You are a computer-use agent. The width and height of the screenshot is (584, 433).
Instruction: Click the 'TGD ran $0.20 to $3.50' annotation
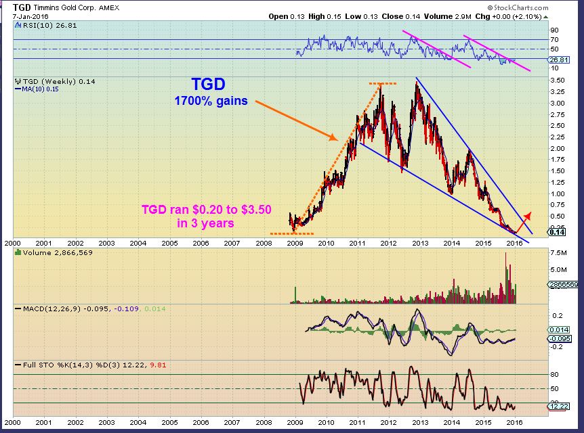(x=207, y=210)
